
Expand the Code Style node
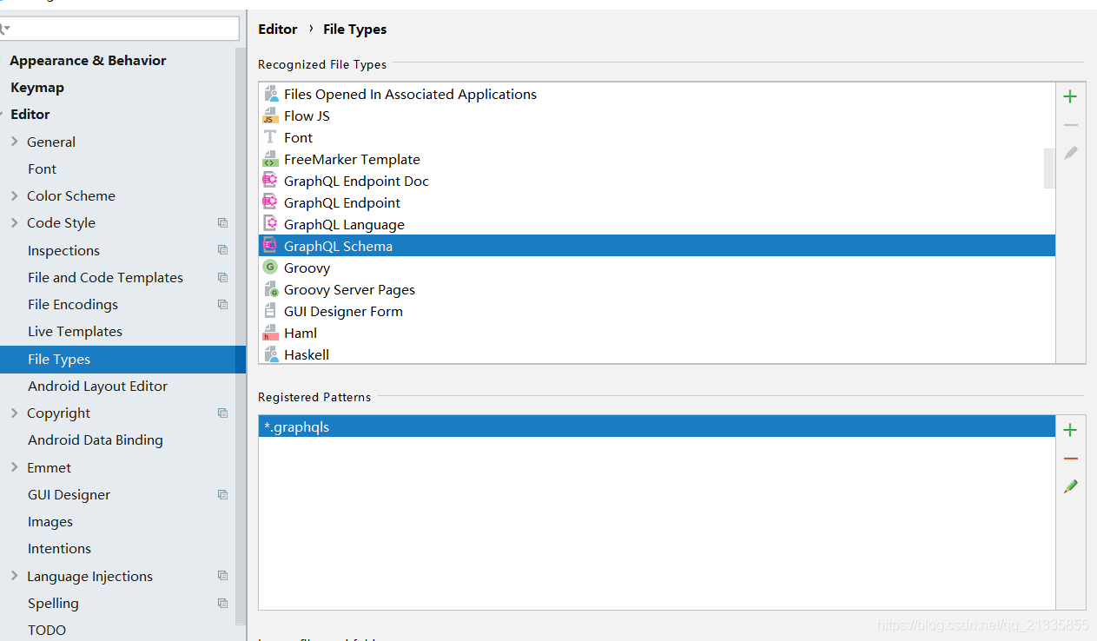pyautogui.click(x=14, y=223)
